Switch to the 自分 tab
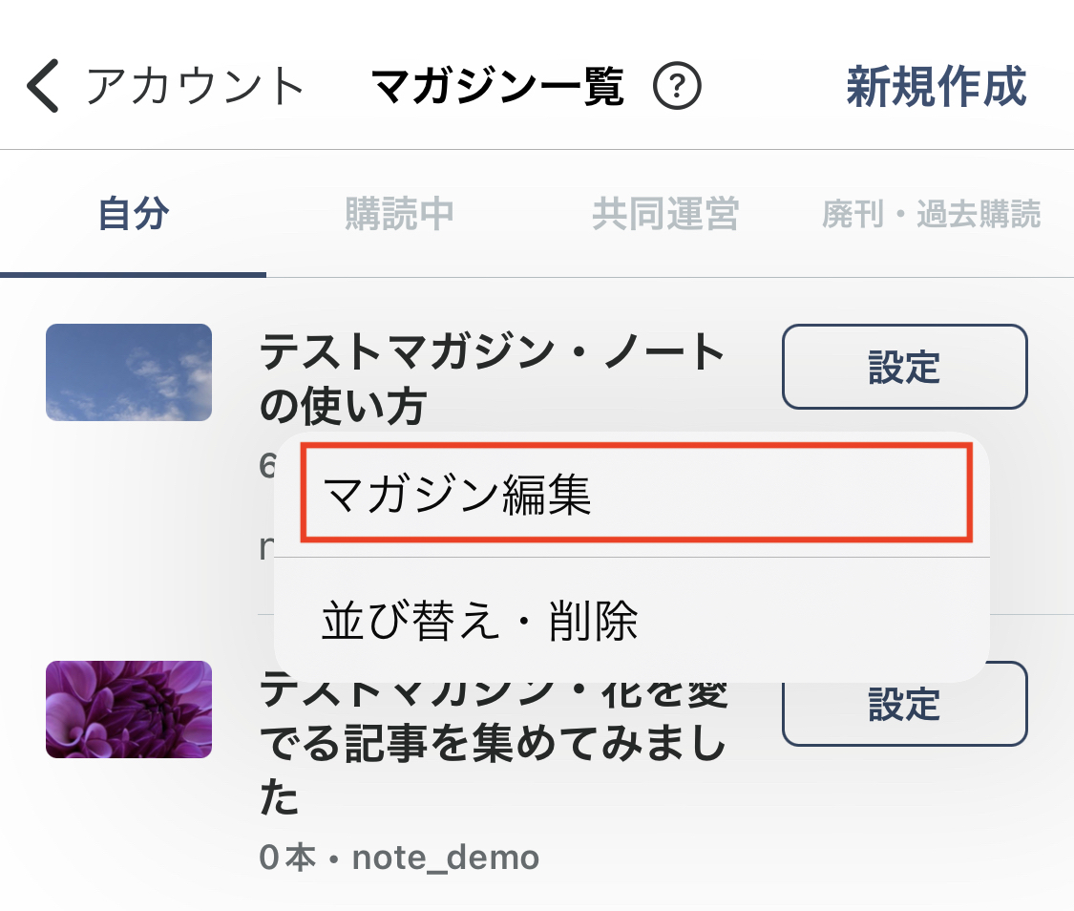The height and width of the screenshot is (911, 1074). [x=133, y=214]
